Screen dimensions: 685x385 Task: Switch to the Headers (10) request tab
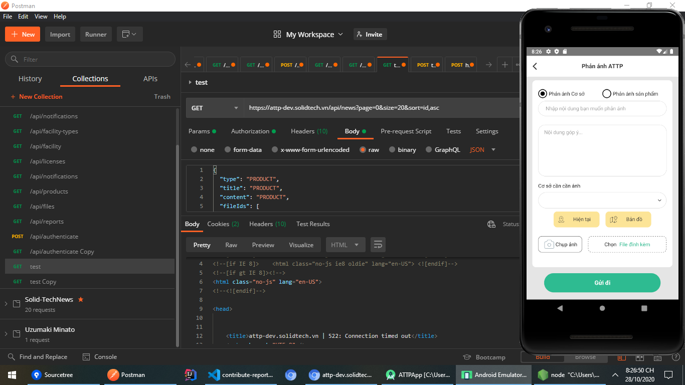[309, 131]
